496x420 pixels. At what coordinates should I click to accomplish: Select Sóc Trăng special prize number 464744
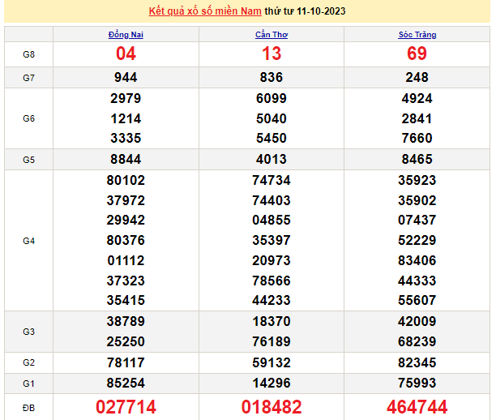(417, 407)
